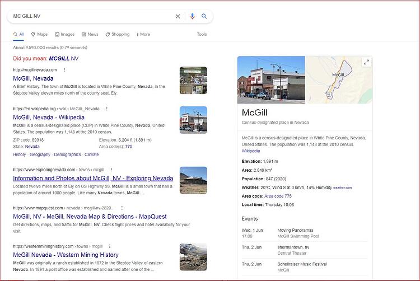This screenshot has height=281, width=420.
Task: Open three-dot menu beside MapQuest result
Action: [x=122, y=208]
